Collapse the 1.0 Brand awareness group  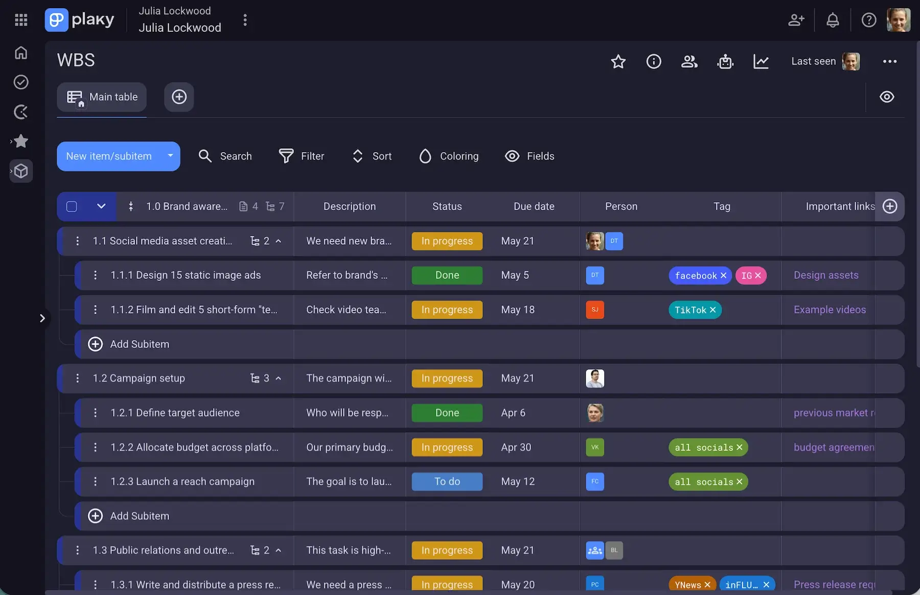(101, 206)
